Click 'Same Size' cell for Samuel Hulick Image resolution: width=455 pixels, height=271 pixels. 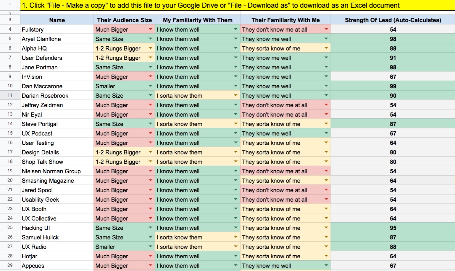[x=124, y=237]
